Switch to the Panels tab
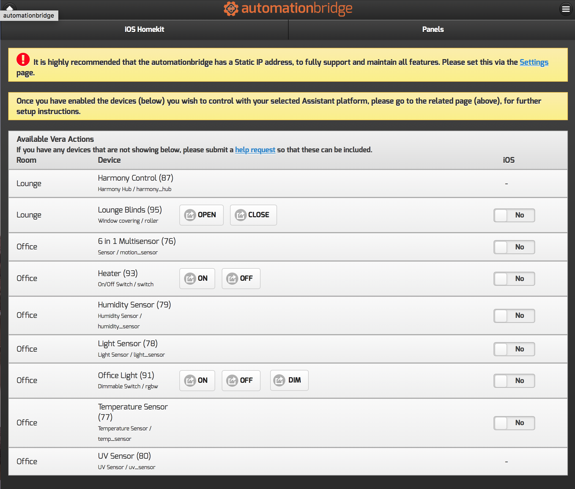 (x=432, y=29)
